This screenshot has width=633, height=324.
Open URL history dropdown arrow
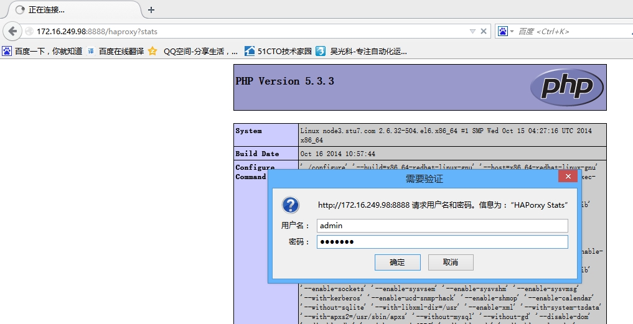tap(472, 31)
